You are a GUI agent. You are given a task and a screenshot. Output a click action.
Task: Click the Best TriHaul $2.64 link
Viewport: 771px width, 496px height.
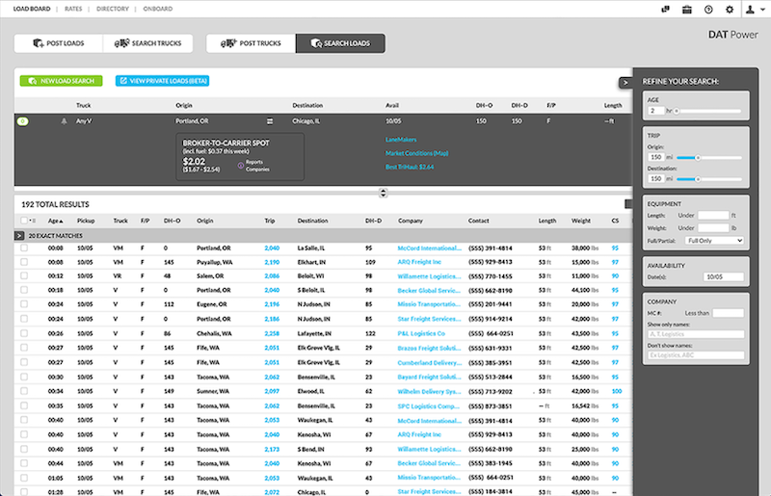point(409,168)
